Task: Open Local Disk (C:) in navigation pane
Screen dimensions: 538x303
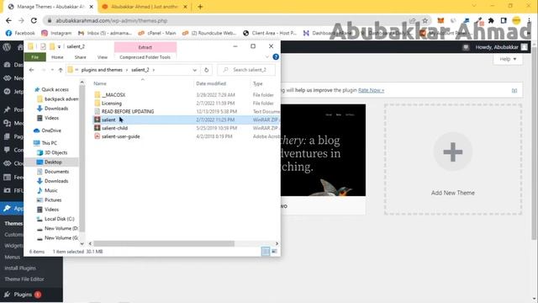Action: (x=59, y=219)
